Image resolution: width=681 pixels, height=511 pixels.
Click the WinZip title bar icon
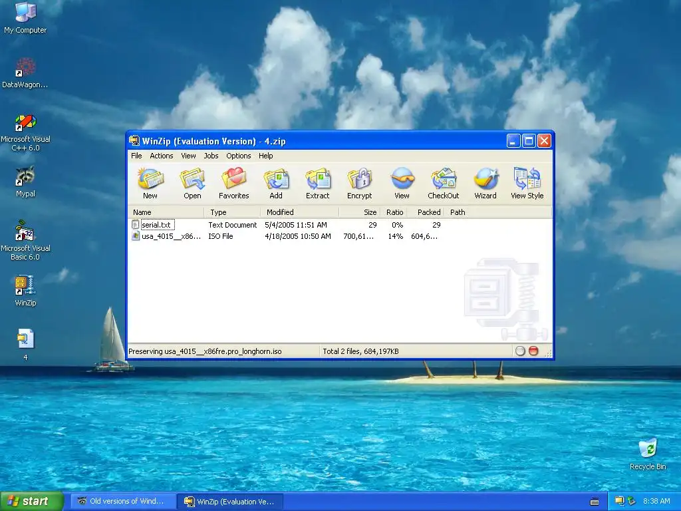134,141
